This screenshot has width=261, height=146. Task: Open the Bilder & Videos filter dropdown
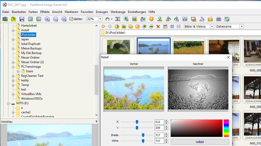pos(212,27)
